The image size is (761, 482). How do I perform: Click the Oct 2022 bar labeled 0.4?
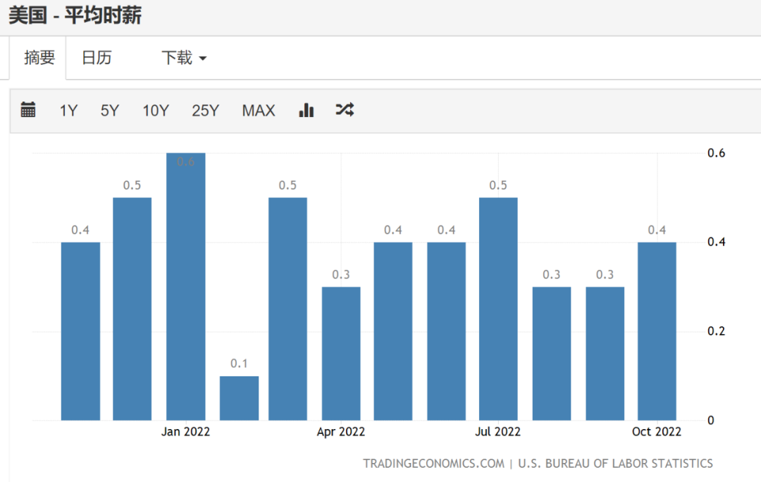657,331
